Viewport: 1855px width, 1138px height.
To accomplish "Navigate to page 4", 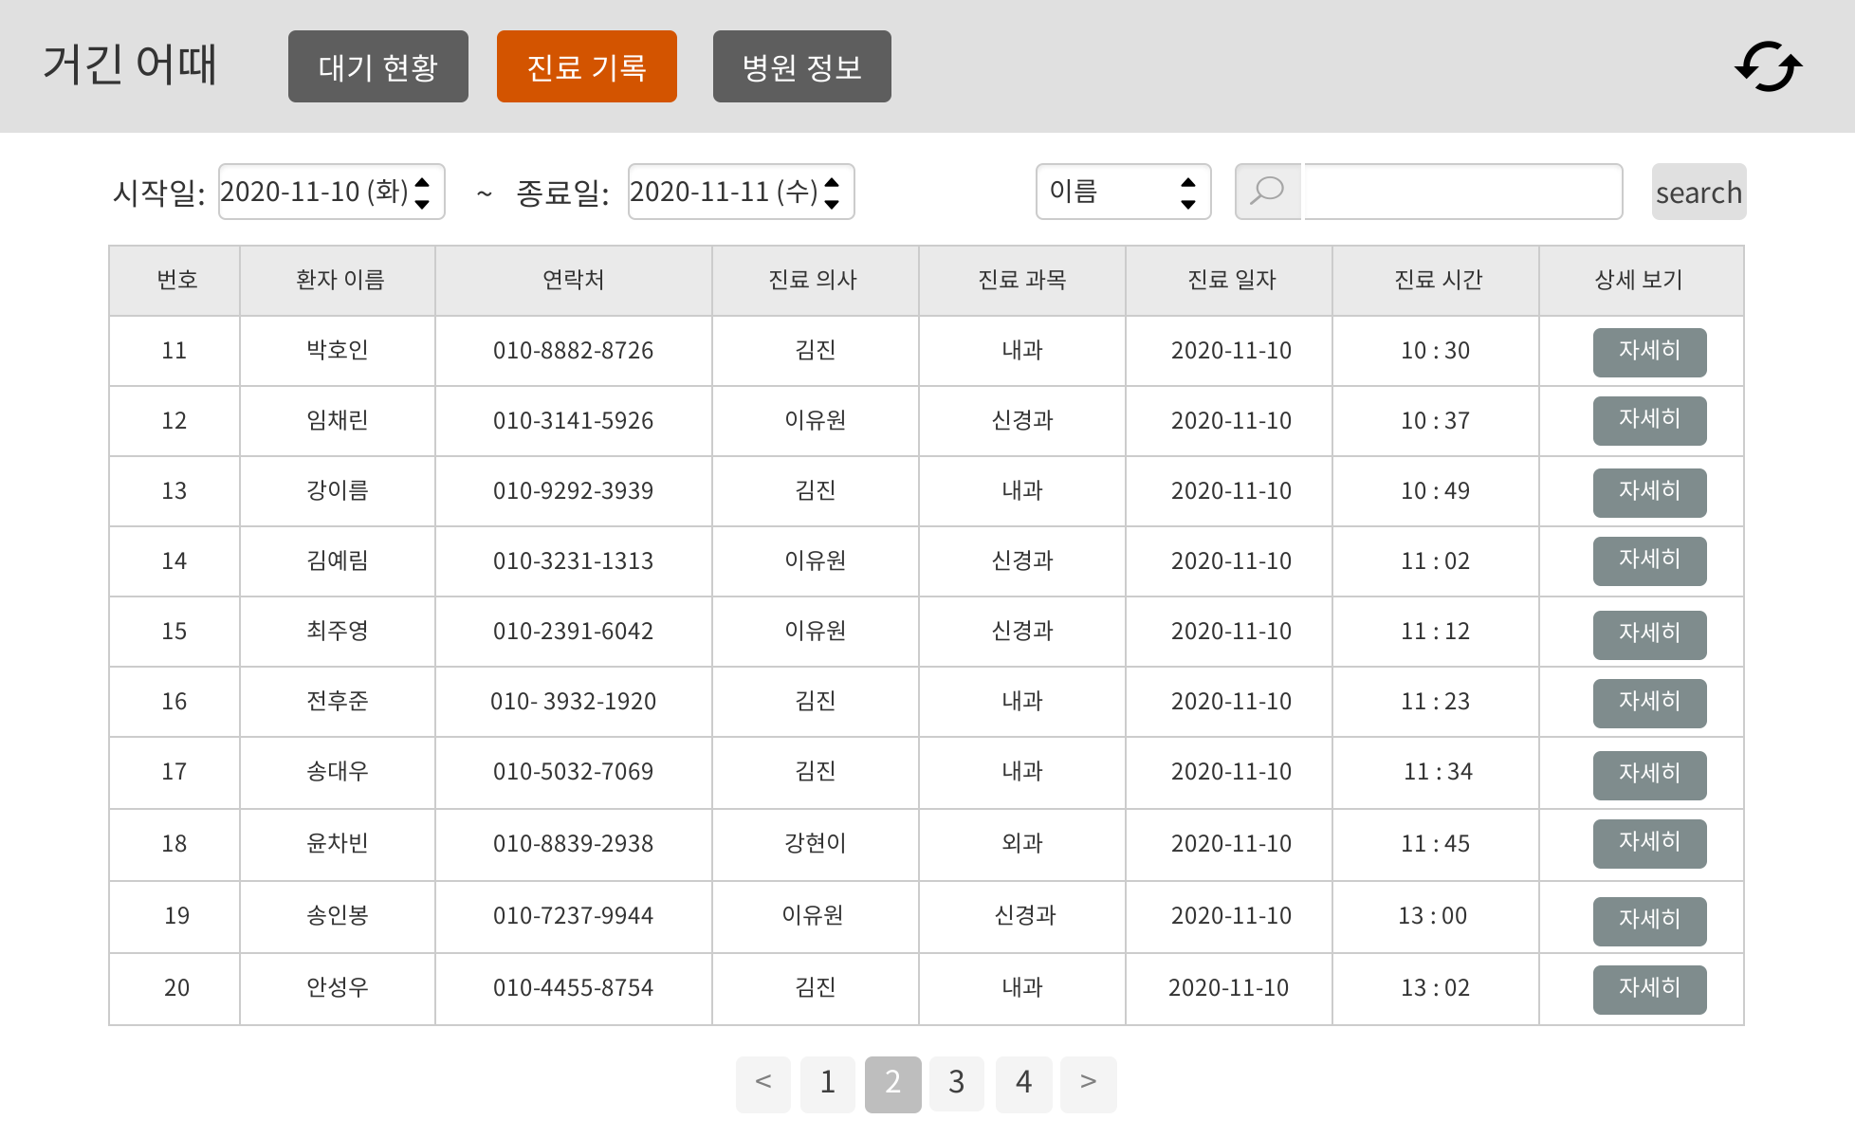I will coord(1023,1083).
